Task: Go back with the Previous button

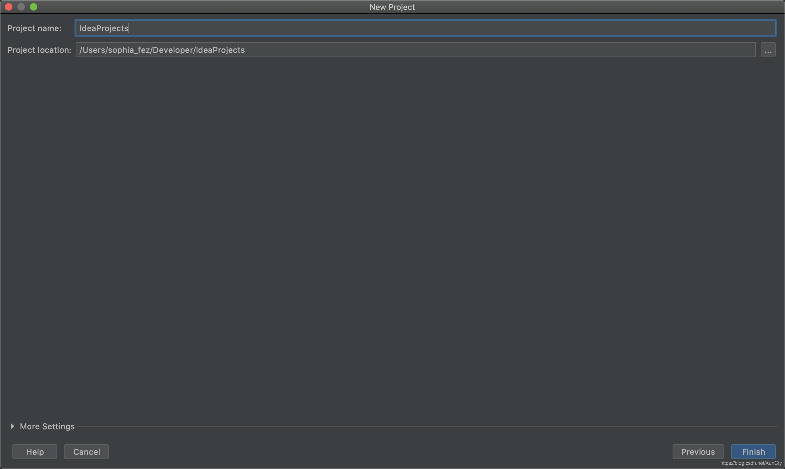Action: pyautogui.click(x=697, y=452)
